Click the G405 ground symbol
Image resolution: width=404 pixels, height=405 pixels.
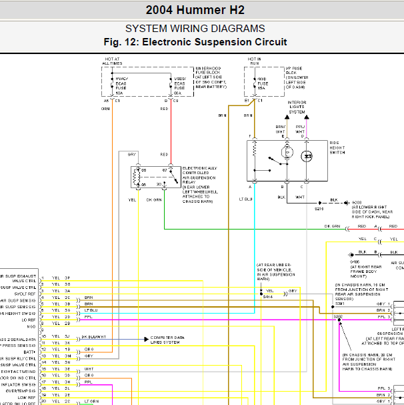[351, 255]
